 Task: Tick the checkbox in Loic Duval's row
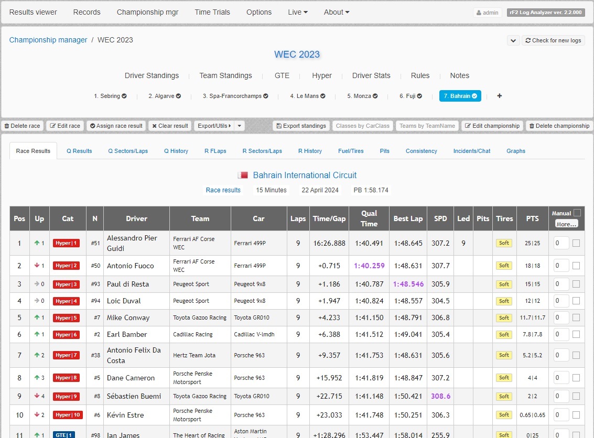click(576, 301)
